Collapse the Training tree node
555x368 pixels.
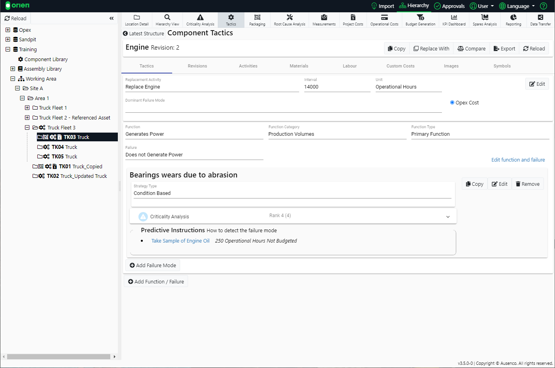click(x=8, y=49)
